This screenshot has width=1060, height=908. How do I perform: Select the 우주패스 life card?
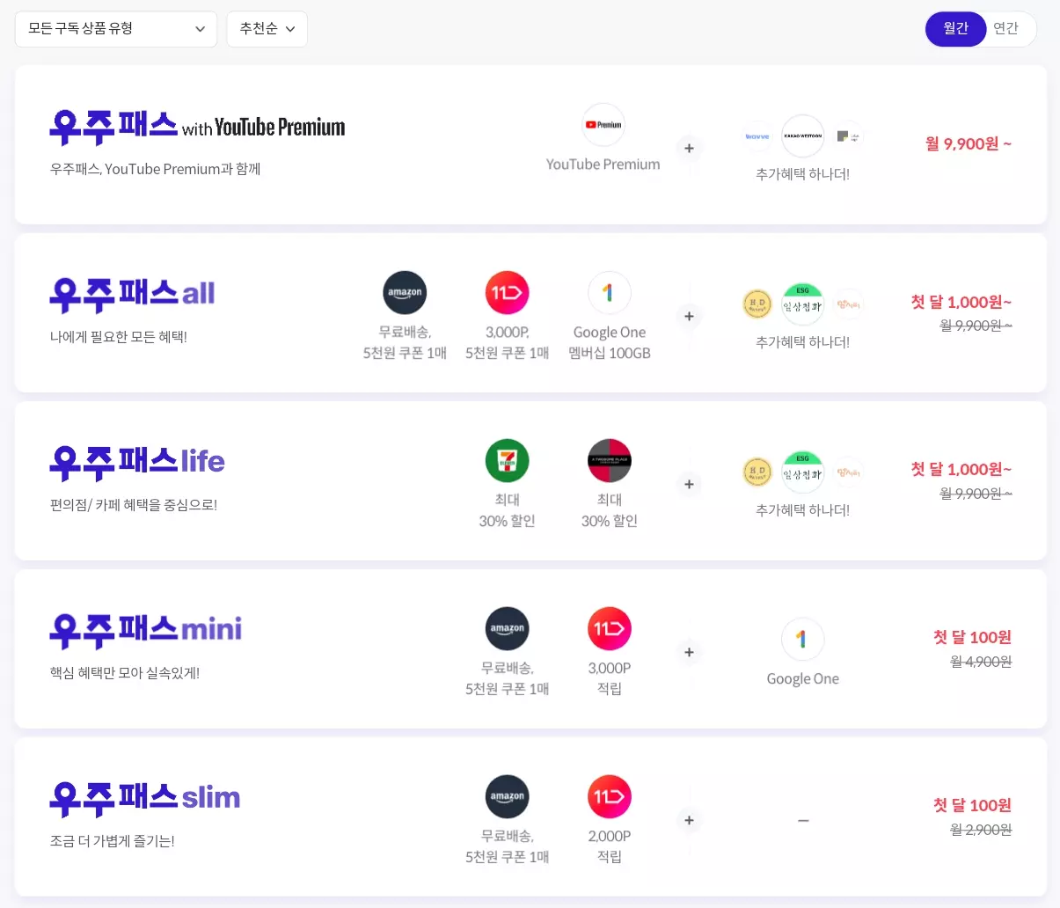[x=530, y=480]
